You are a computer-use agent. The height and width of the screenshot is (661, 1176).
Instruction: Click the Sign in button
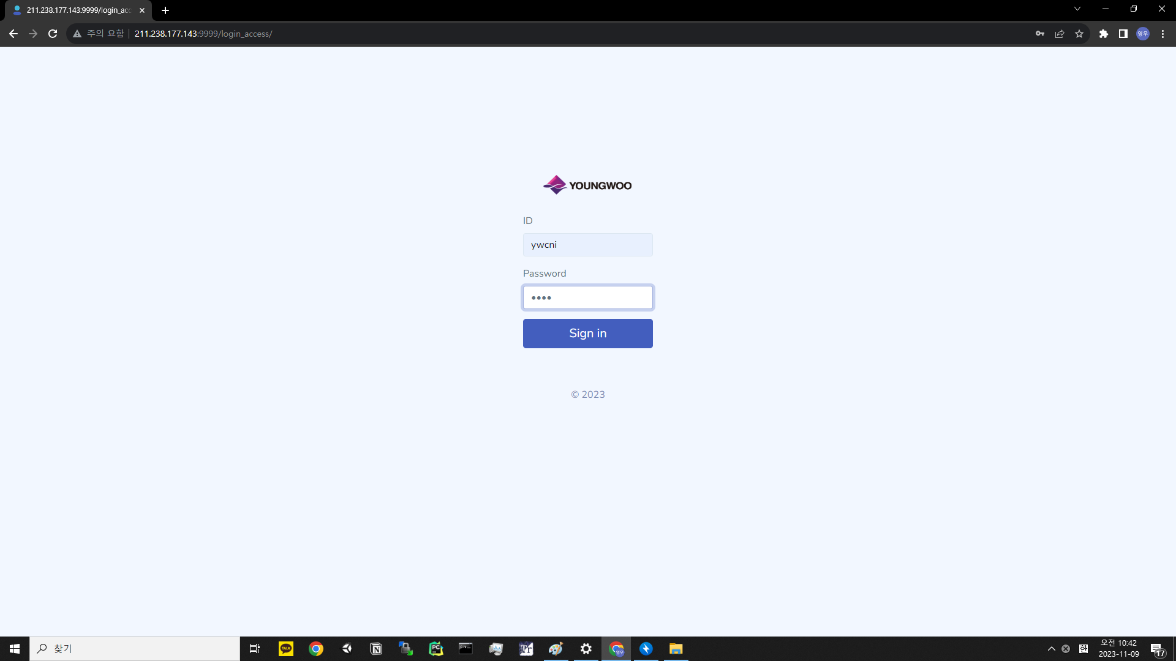pyautogui.click(x=587, y=334)
